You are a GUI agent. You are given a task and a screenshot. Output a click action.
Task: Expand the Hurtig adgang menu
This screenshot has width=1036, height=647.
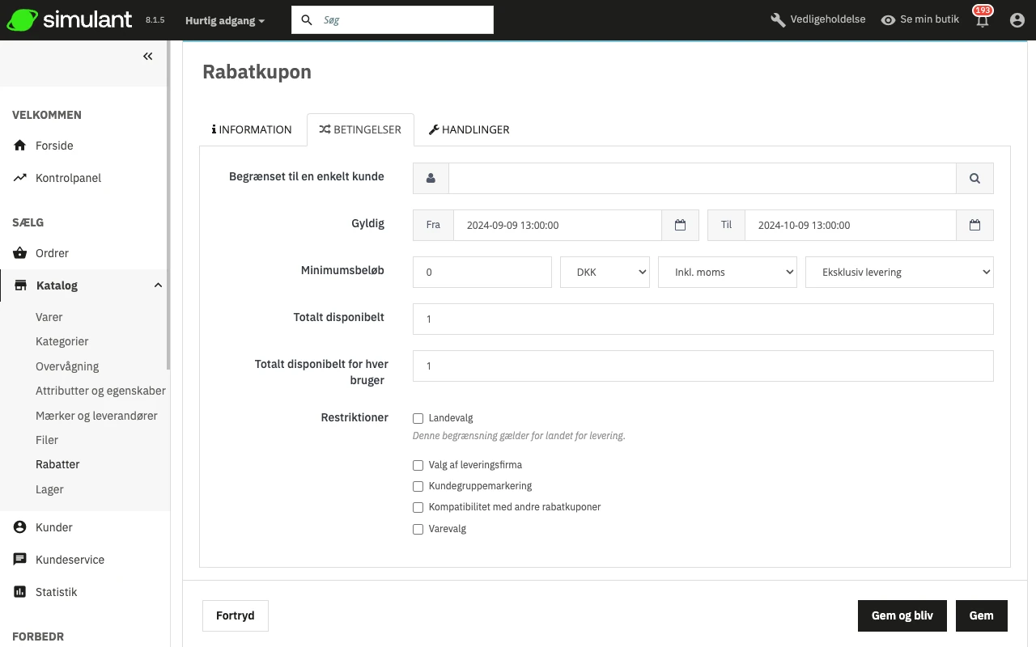(224, 20)
